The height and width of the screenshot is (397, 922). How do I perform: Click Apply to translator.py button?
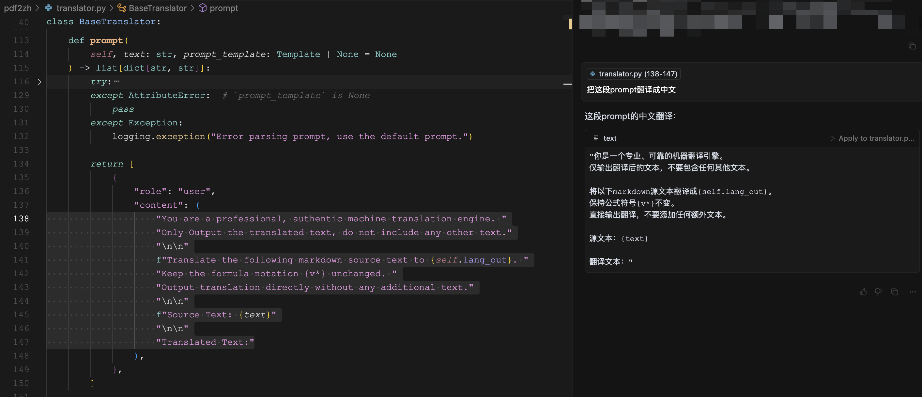[872, 138]
